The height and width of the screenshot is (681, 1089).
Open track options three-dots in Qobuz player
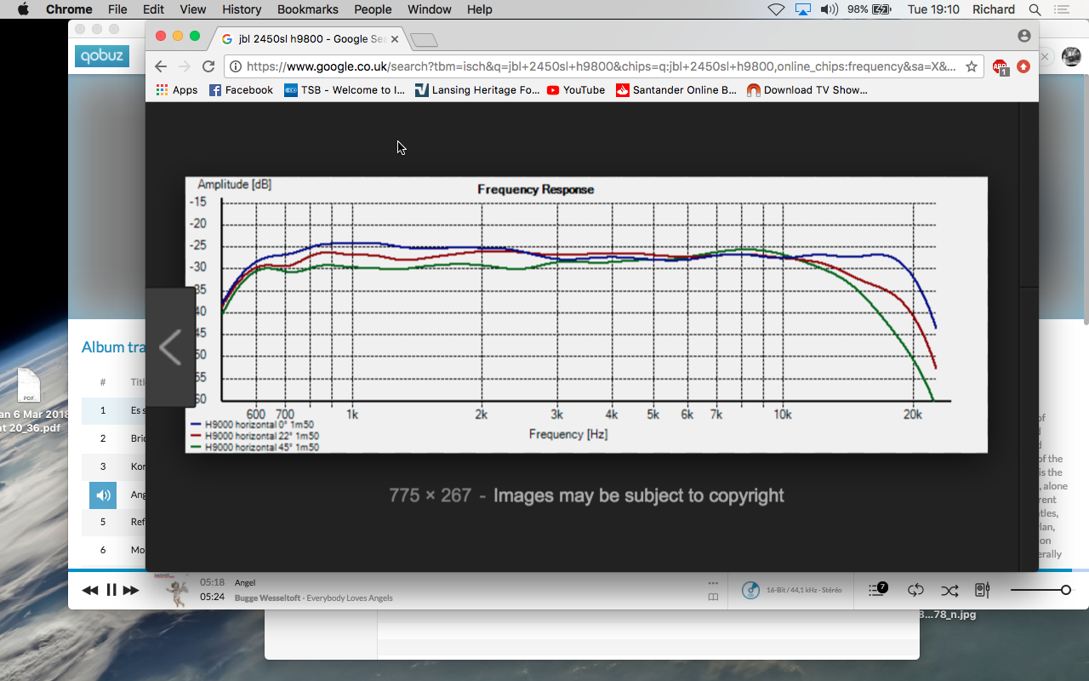click(x=713, y=583)
